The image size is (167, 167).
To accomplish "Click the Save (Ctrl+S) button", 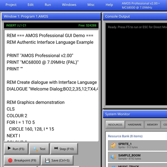I will [x=57, y=160].
